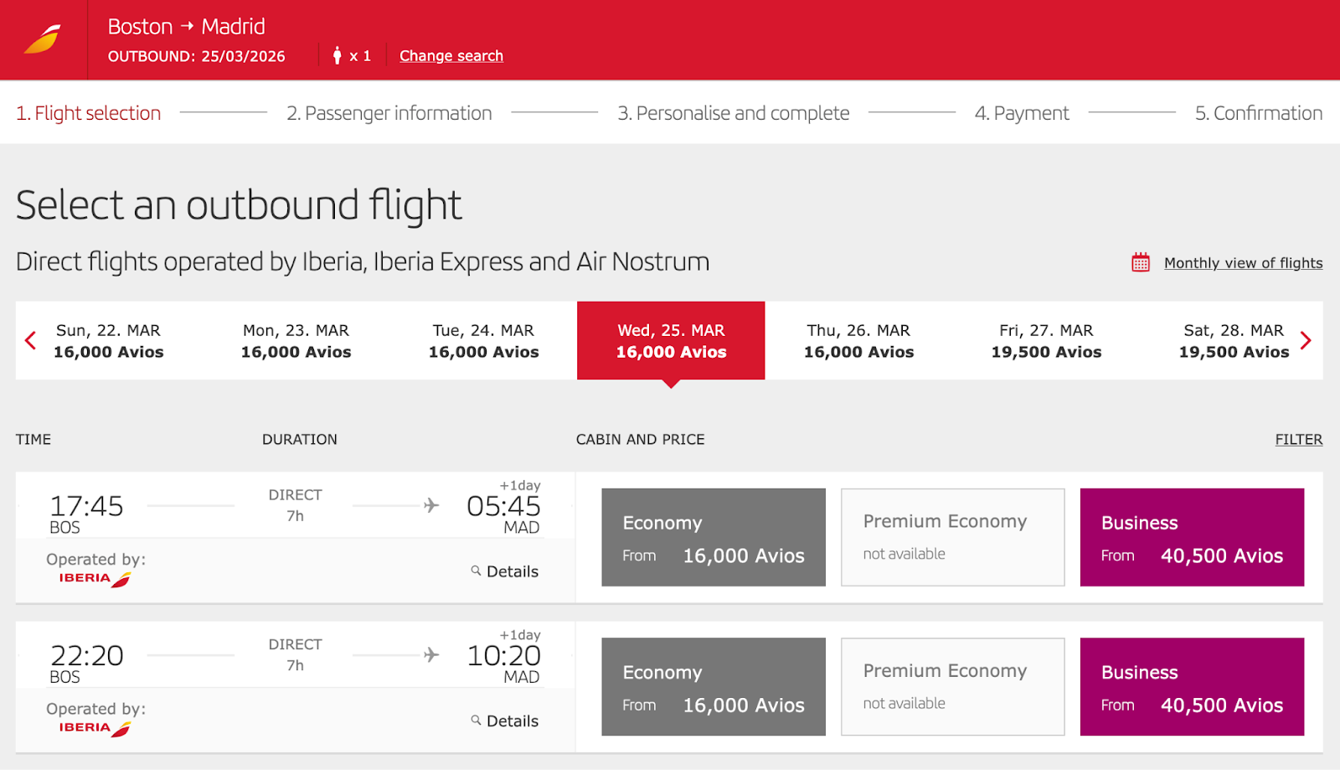The width and height of the screenshot is (1340, 770).
Task: Choose Business for the 22:20 flight
Action: pyautogui.click(x=1192, y=687)
